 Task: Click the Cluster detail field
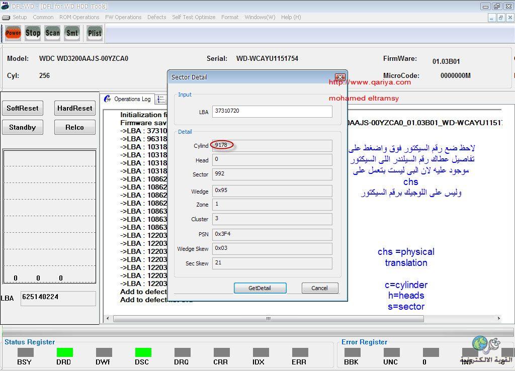coord(272,219)
